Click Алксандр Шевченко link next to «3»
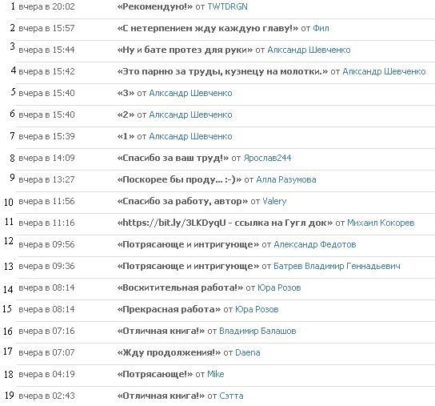Viewport: 435px width, 406px height. pyautogui.click(x=190, y=93)
